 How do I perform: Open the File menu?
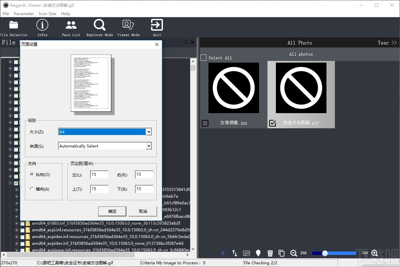6,14
